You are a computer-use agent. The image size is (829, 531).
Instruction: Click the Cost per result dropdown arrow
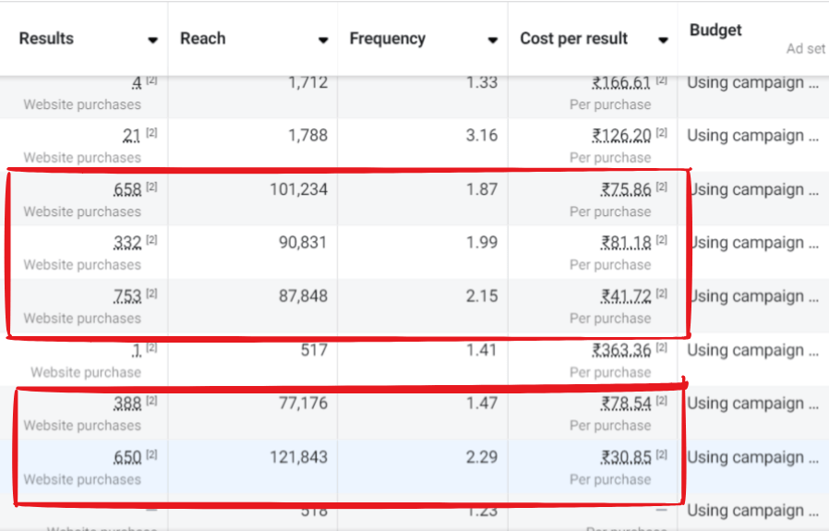[663, 40]
